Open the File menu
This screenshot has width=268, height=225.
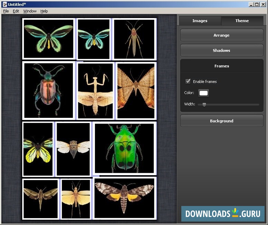[6, 11]
